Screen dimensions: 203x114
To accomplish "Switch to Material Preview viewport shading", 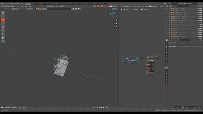I will 113,6.
